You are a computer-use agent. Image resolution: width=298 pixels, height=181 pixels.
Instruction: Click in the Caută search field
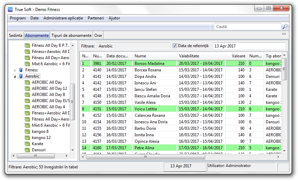(247, 27)
